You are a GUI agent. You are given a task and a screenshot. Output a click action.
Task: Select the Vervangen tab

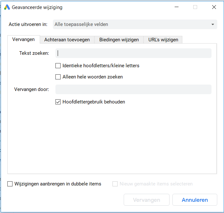coord(24,39)
